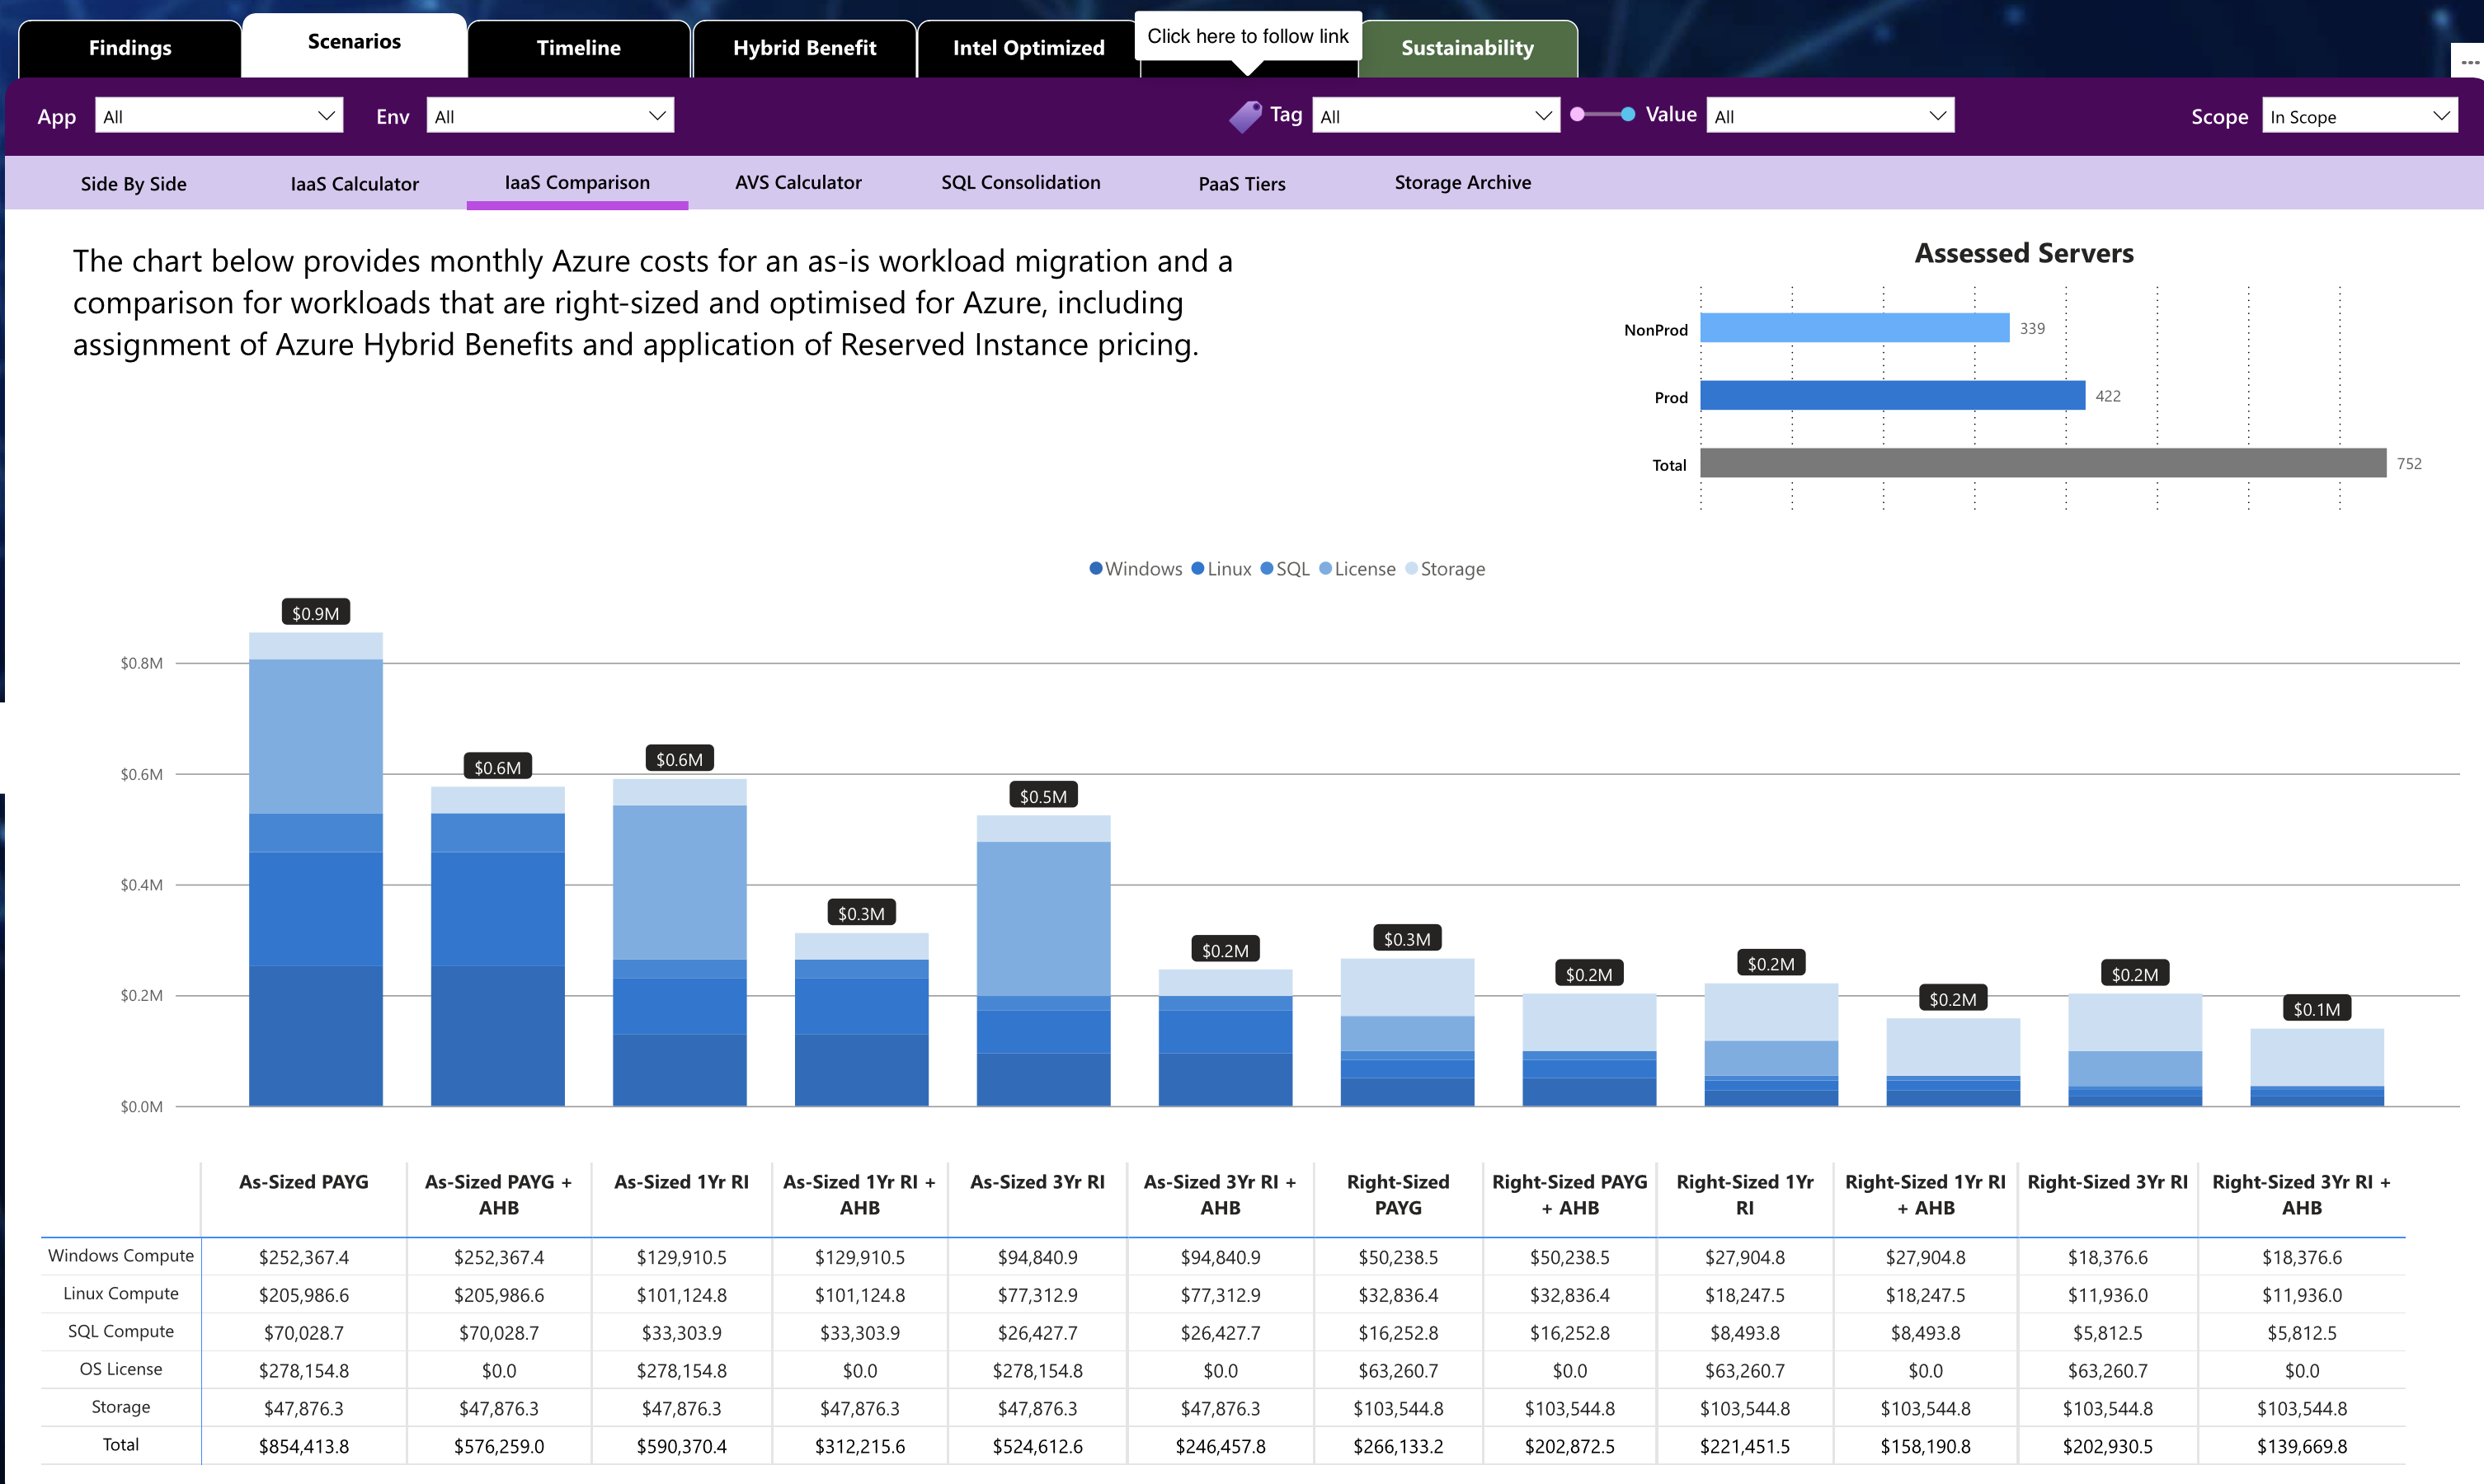This screenshot has width=2484, height=1484.
Task: Click the SQL legend item
Action: point(1285,568)
